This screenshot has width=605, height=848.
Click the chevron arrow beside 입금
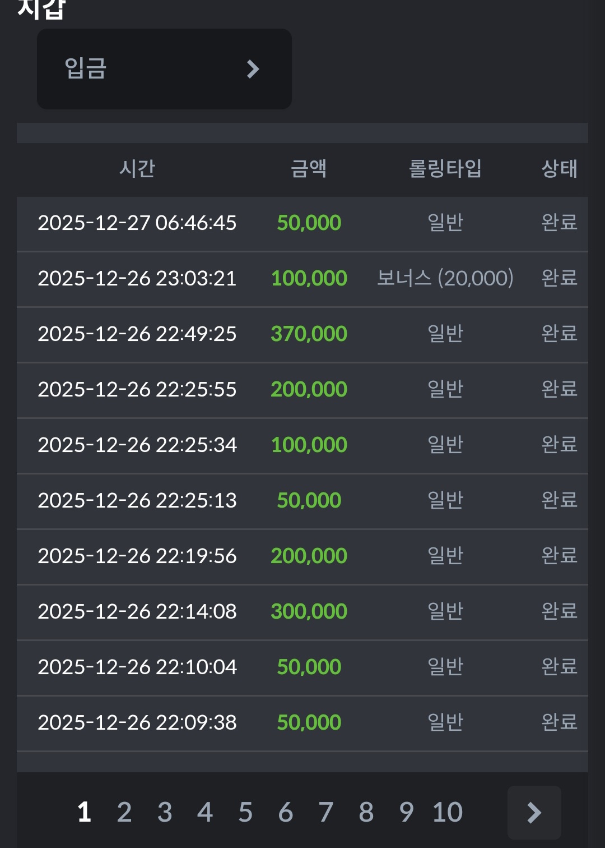pos(253,69)
